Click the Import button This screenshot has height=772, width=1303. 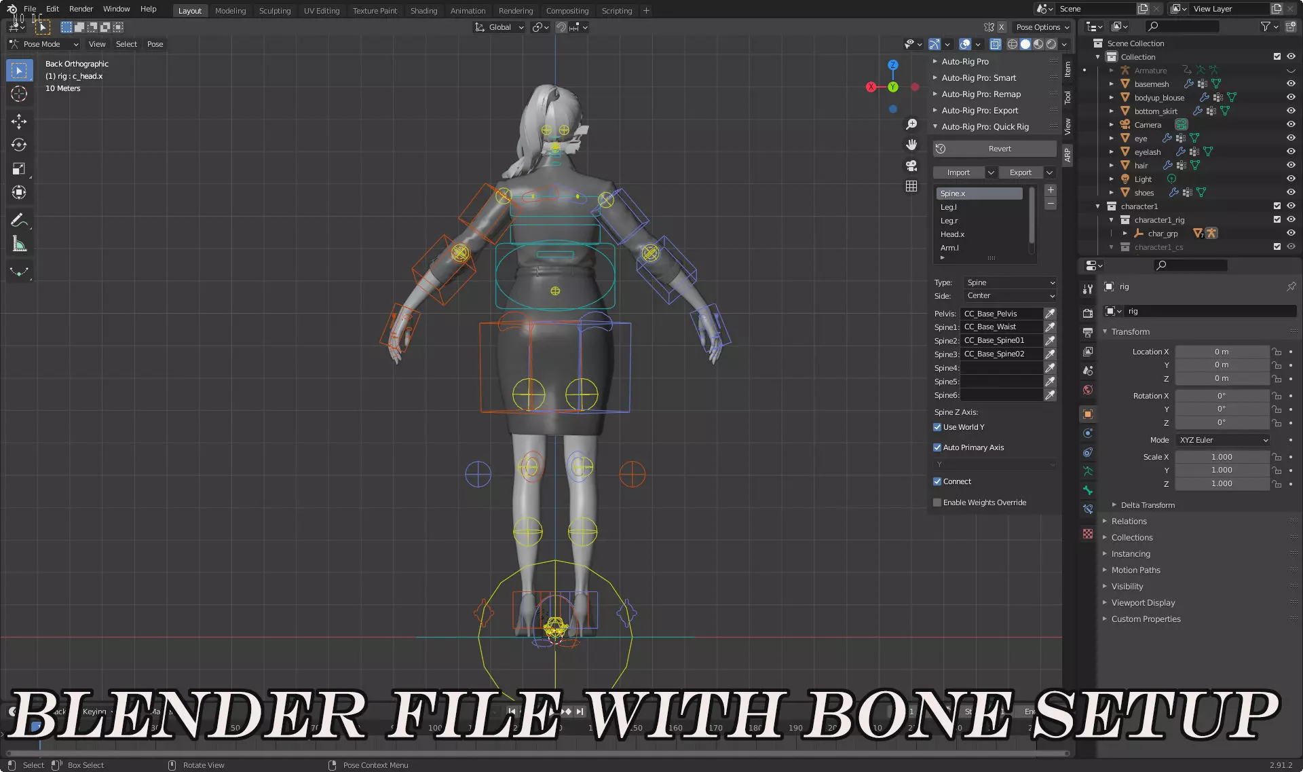click(958, 172)
